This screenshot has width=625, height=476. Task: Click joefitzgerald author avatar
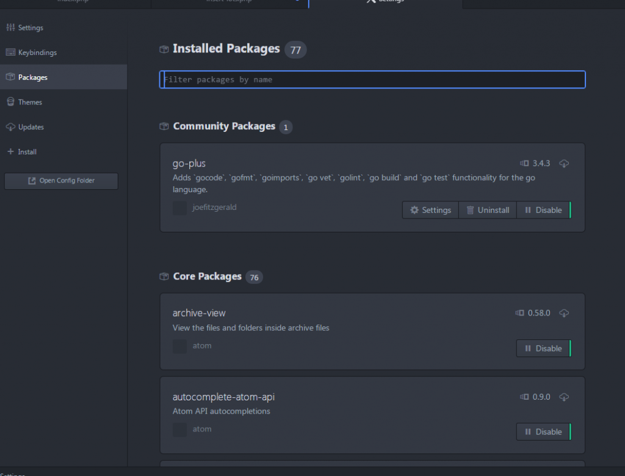(x=179, y=208)
